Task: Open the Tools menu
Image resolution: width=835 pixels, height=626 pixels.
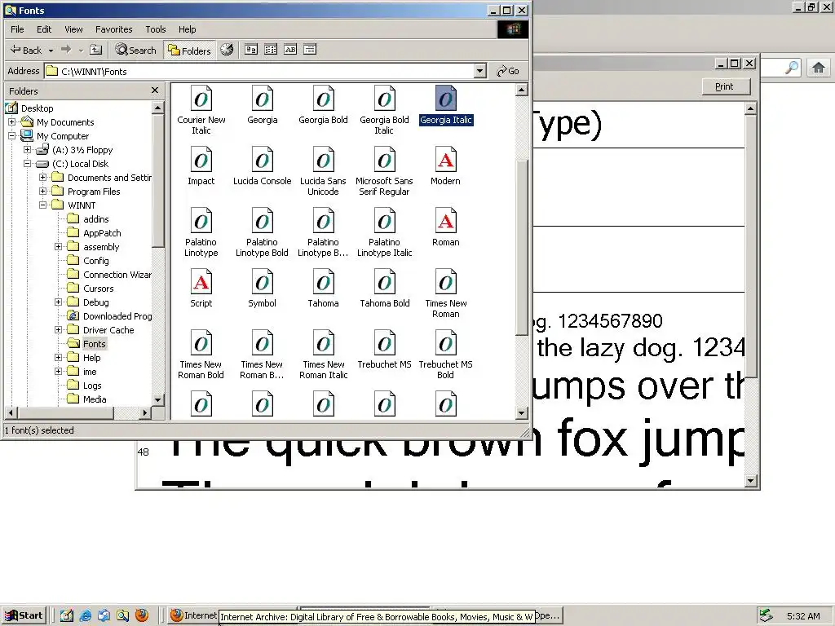Action: click(x=156, y=29)
